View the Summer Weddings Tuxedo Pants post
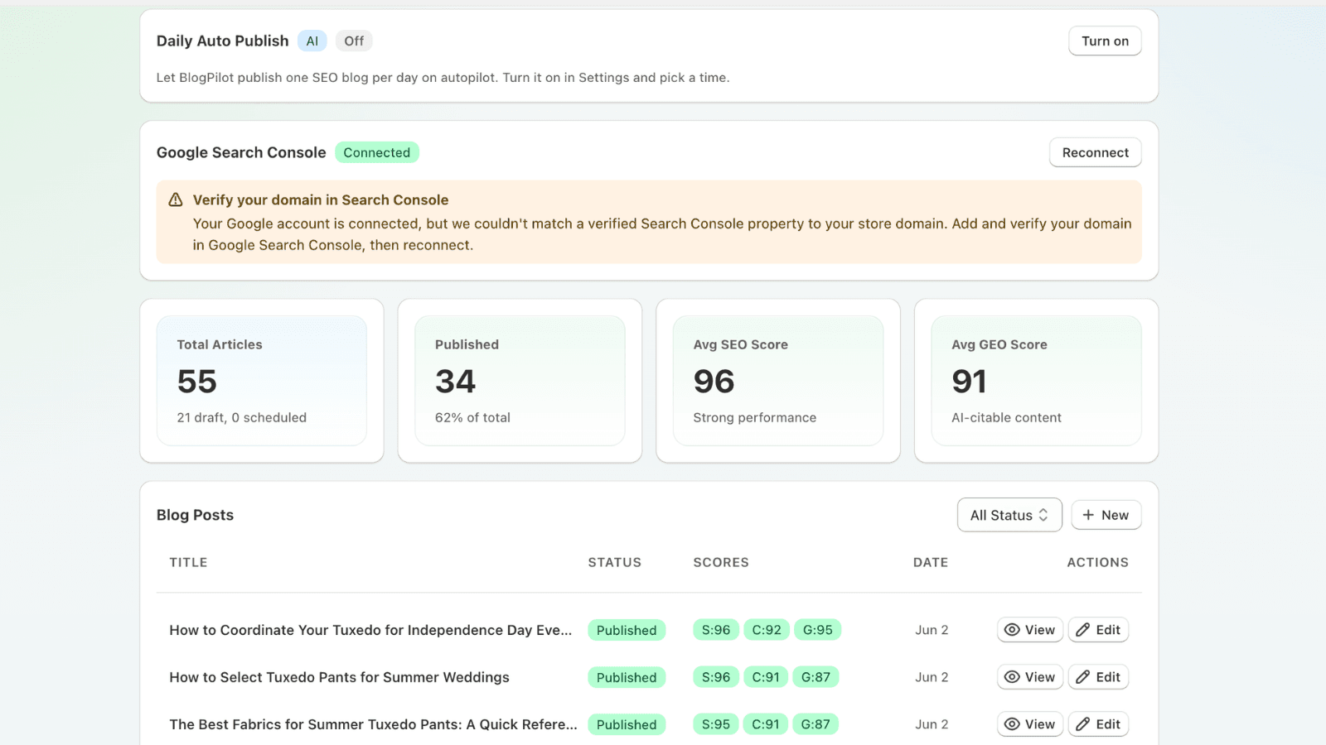This screenshot has width=1326, height=745. 1030,677
